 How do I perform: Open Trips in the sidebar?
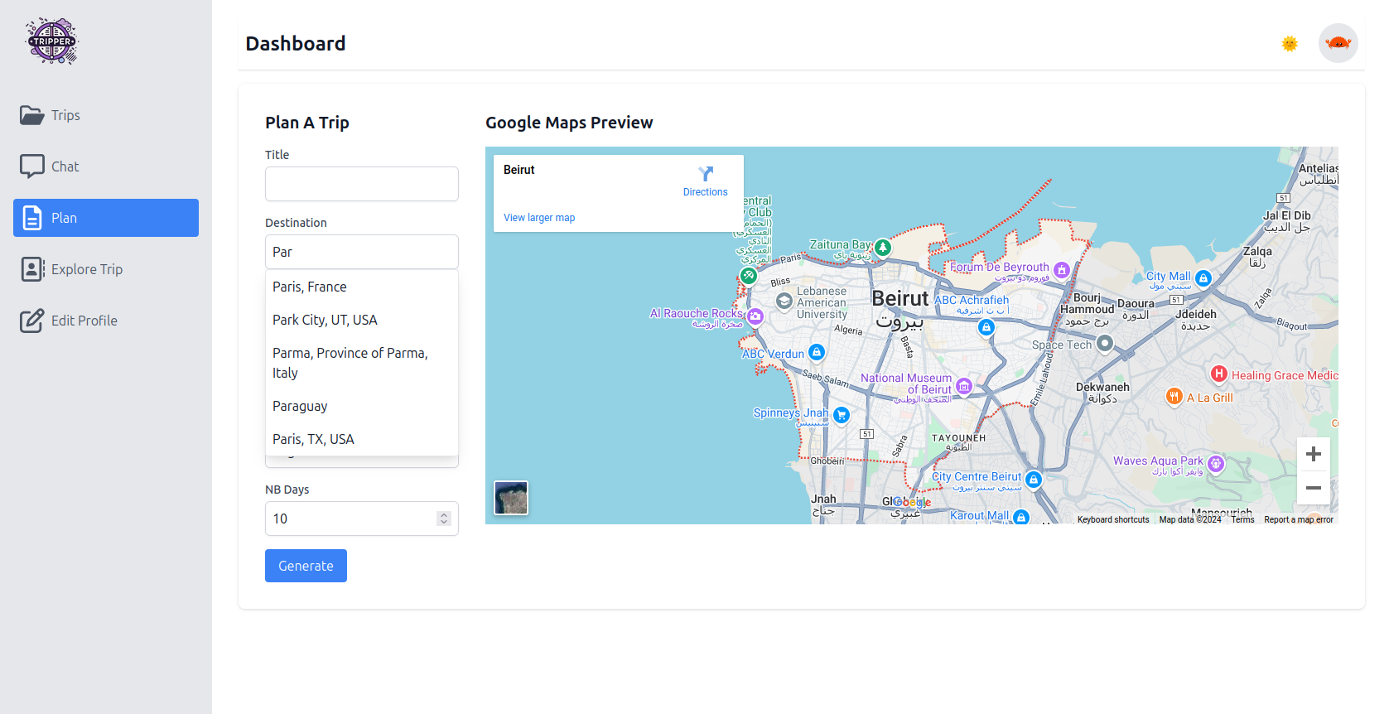point(106,115)
